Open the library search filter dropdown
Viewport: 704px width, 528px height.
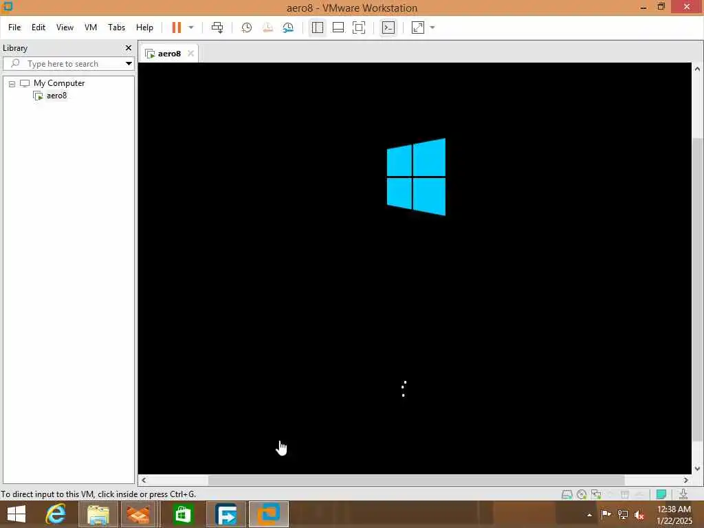129,64
